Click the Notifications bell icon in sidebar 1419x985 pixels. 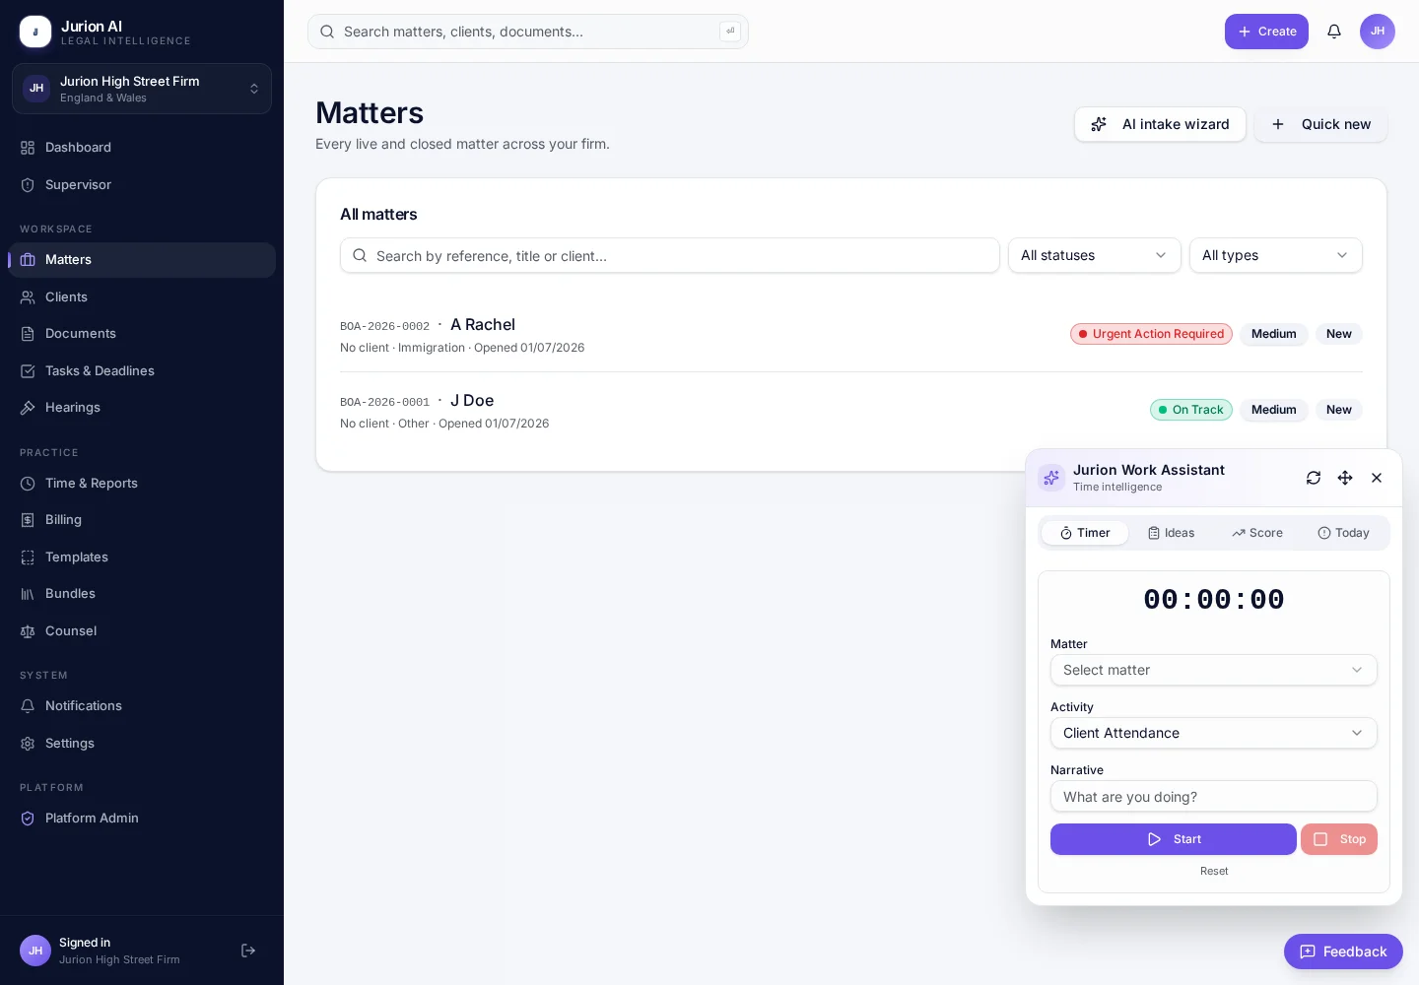point(28,706)
